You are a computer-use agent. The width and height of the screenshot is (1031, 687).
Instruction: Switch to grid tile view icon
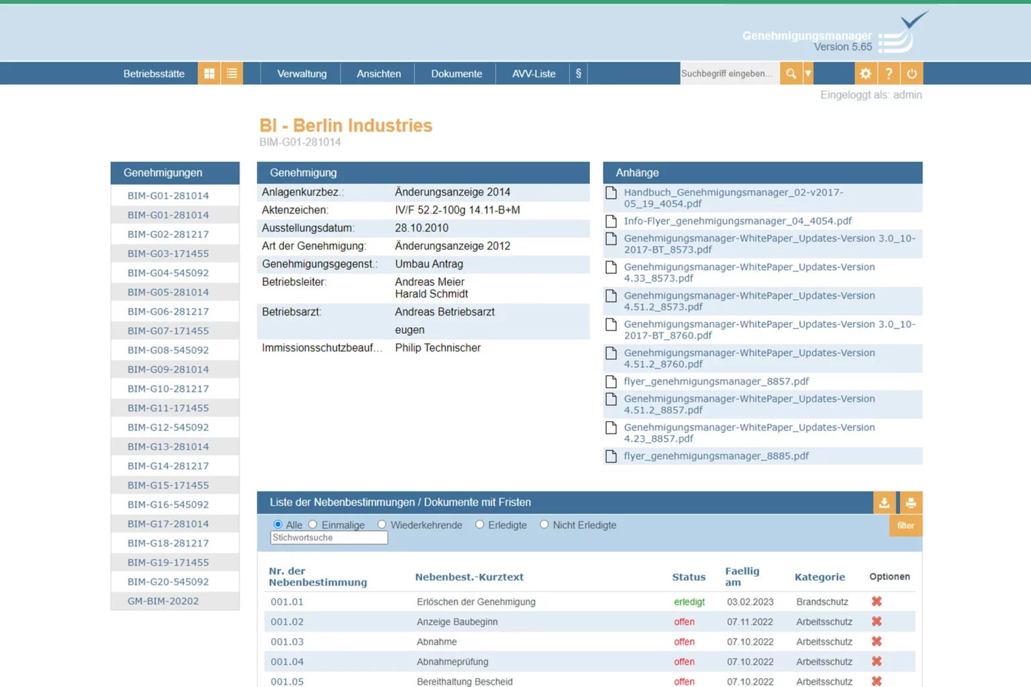pyautogui.click(x=209, y=74)
